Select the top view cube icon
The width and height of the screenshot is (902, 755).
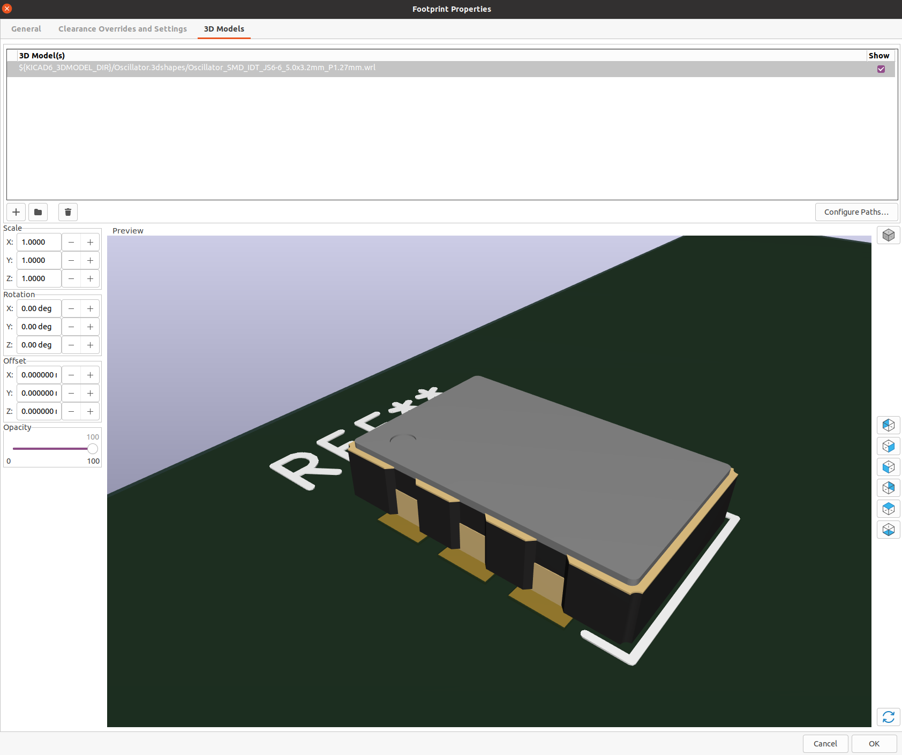pyautogui.click(x=888, y=509)
